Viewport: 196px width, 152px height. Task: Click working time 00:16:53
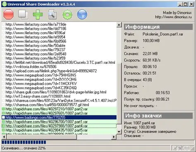163,93
